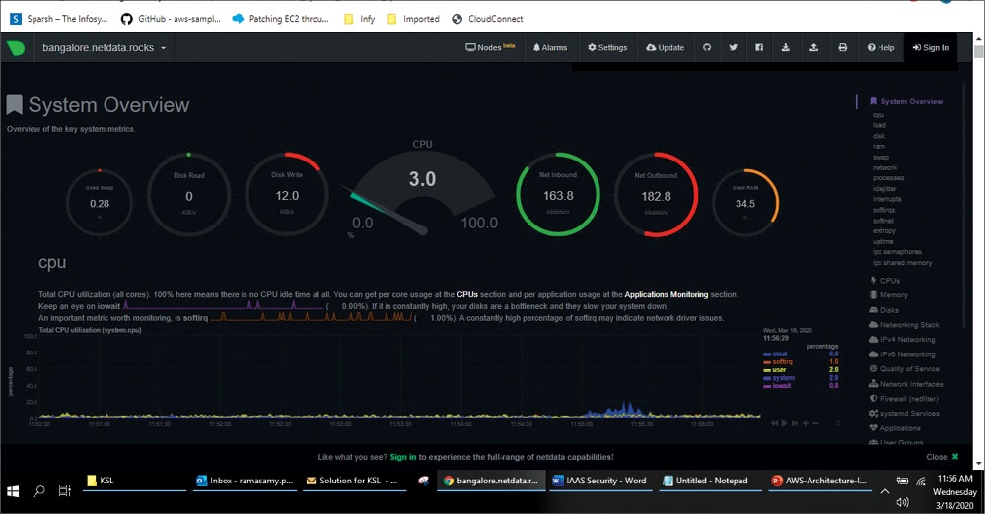This screenshot has width=985, height=514.
Task: Open Alarms bell in top bar
Action: coord(549,47)
